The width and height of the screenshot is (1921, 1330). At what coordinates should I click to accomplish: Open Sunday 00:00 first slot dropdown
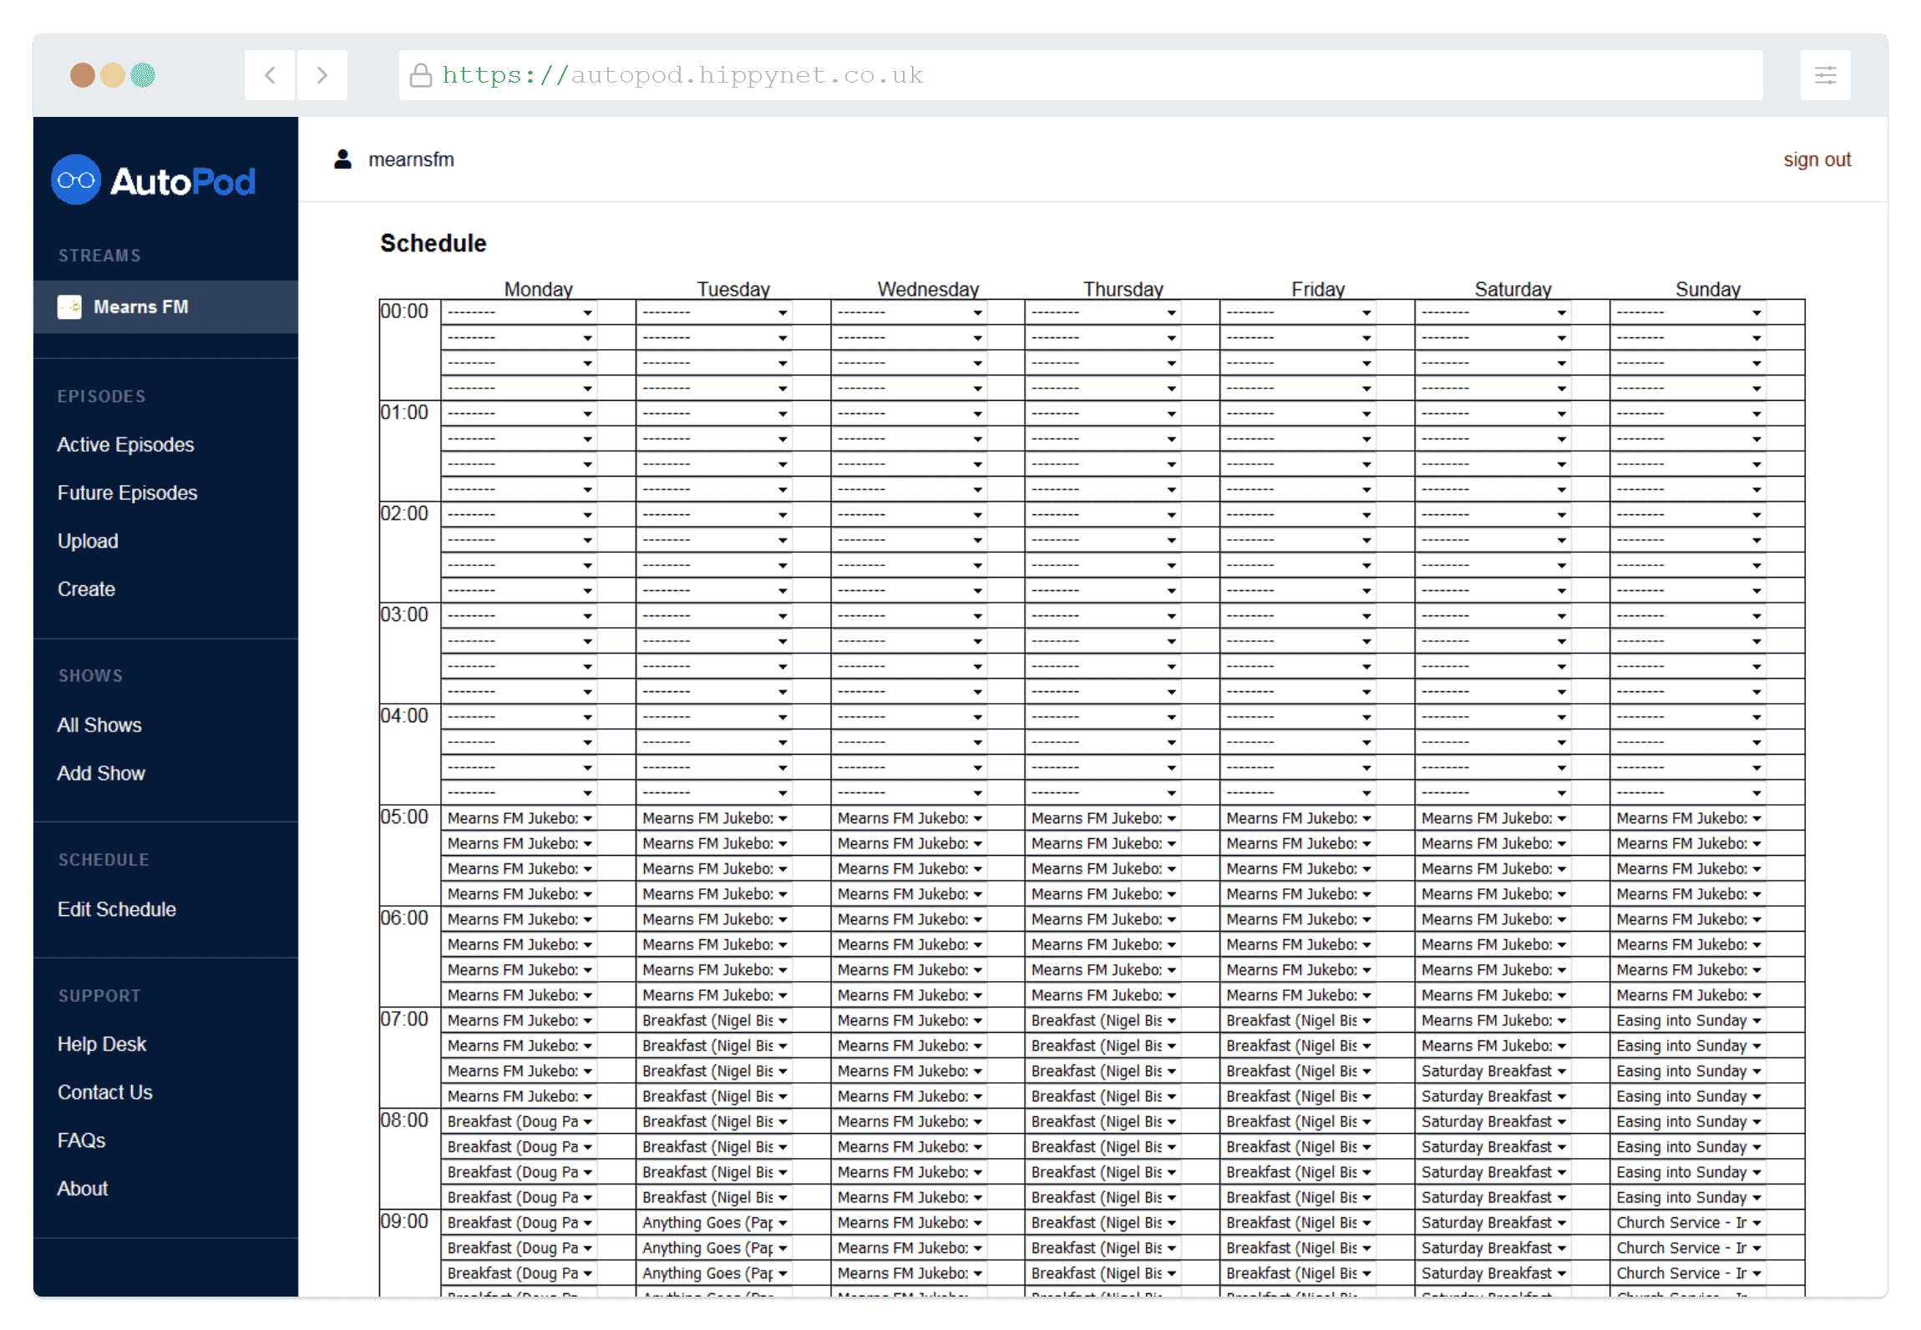click(1689, 312)
